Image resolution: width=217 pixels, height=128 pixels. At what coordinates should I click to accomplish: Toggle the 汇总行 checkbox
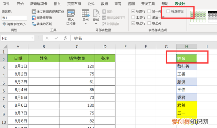(x=133, y=17)
